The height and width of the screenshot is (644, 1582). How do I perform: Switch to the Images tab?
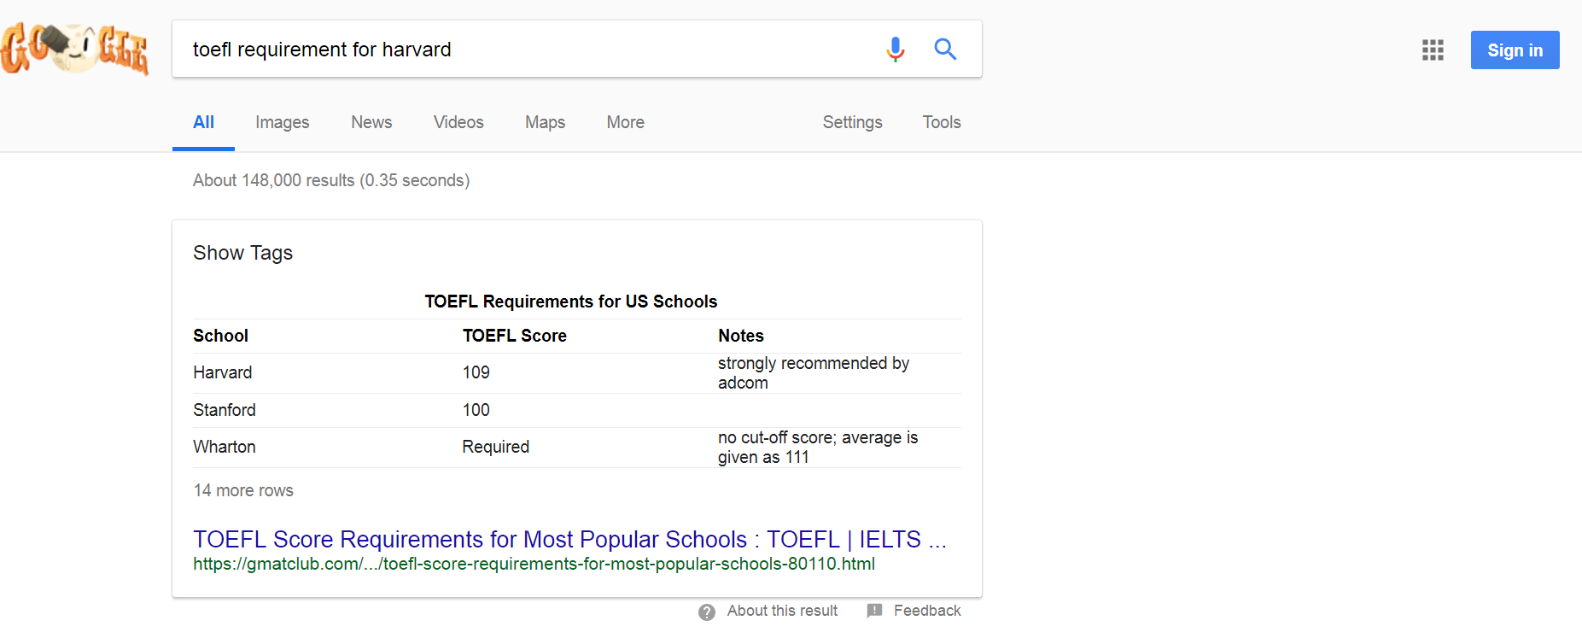click(x=282, y=122)
